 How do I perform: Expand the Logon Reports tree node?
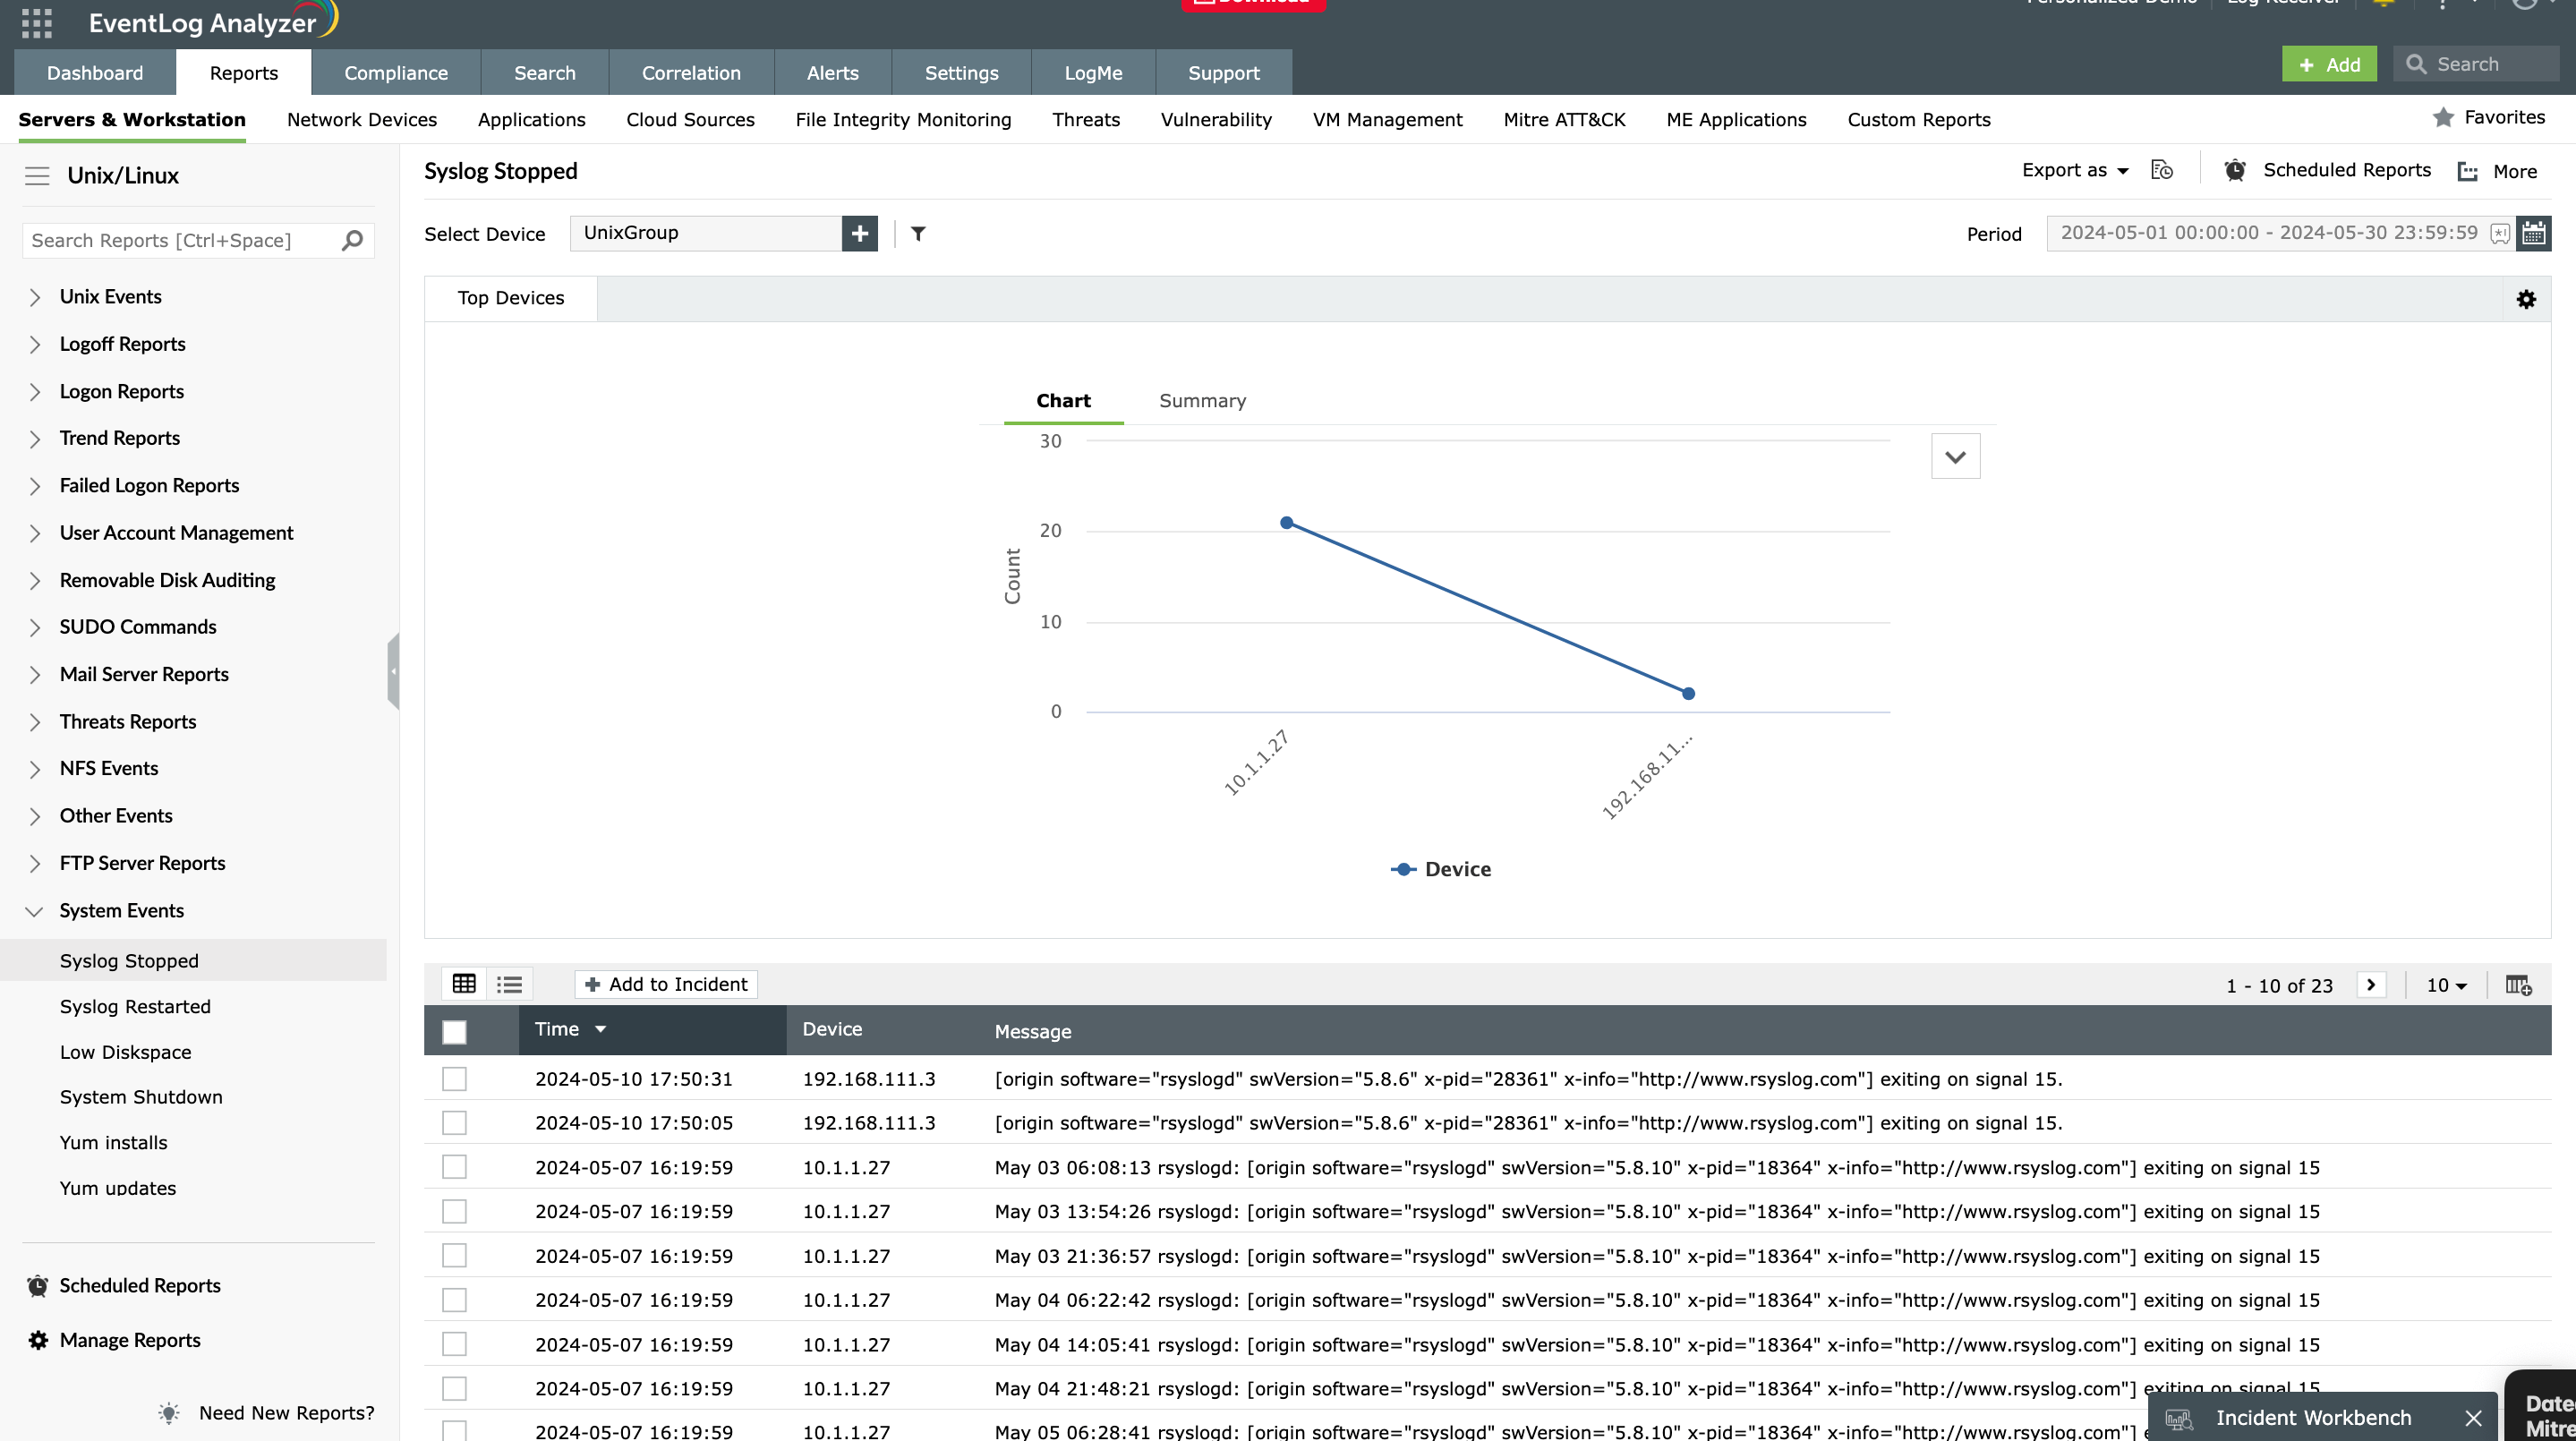[35, 392]
